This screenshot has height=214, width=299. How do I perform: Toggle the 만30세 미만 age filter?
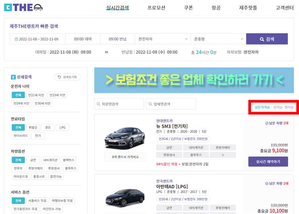tap(43, 103)
